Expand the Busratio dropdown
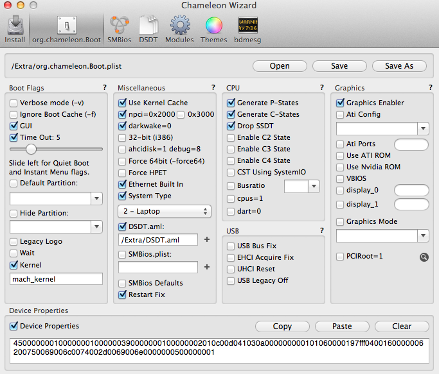The width and height of the screenshot is (439, 374). click(314, 186)
